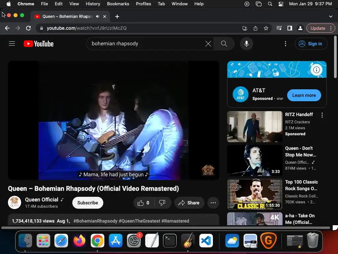
Task: Open RITZ Handoff three-dot options
Action: (x=322, y=115)
